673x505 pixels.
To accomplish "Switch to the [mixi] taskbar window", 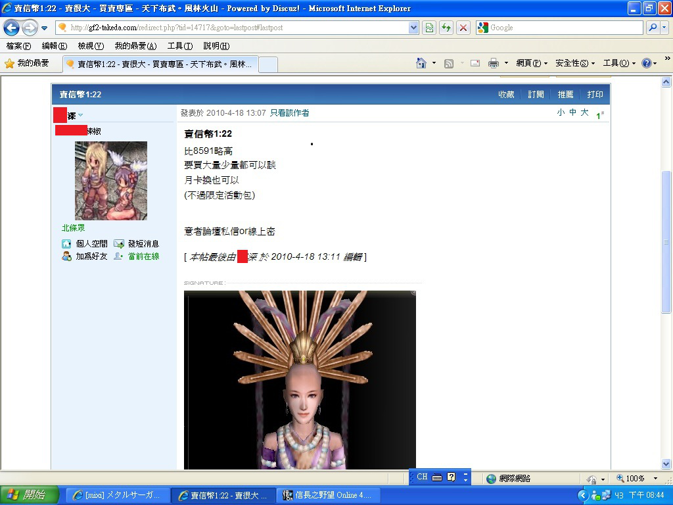I will click(x=118, y=496).
